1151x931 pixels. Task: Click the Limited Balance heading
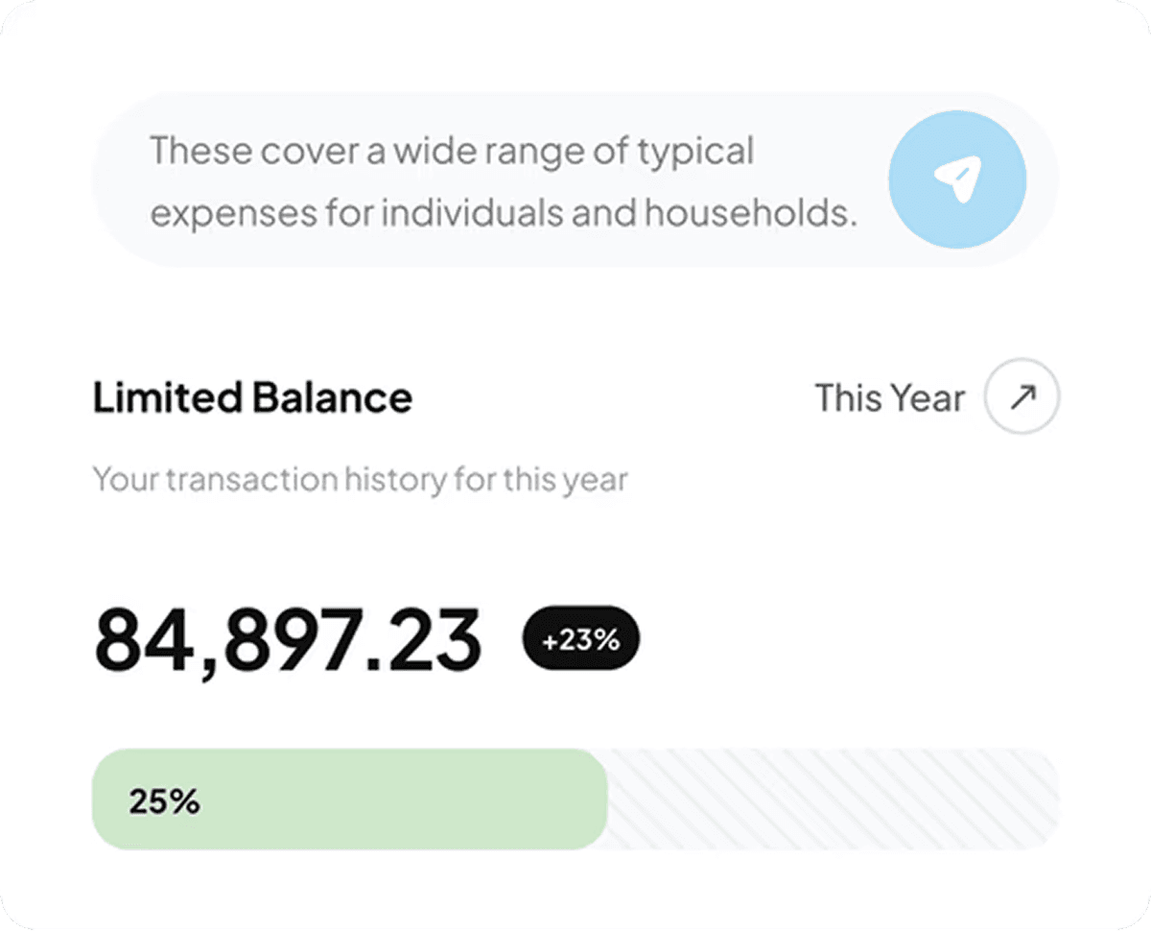tap(252, 397)
